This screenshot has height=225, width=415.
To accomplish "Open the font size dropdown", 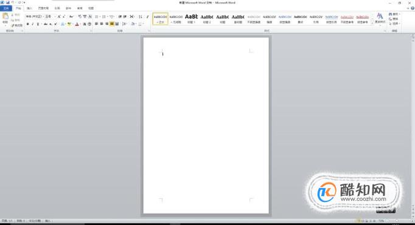I will [50, 16].
